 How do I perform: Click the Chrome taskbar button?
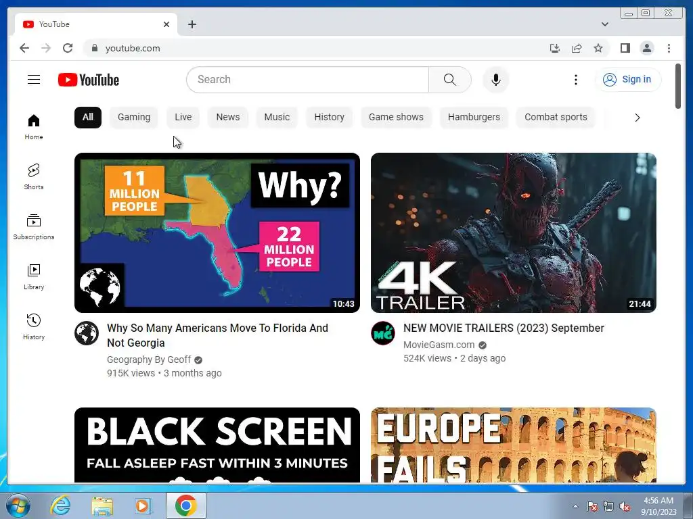coord(186,505)
